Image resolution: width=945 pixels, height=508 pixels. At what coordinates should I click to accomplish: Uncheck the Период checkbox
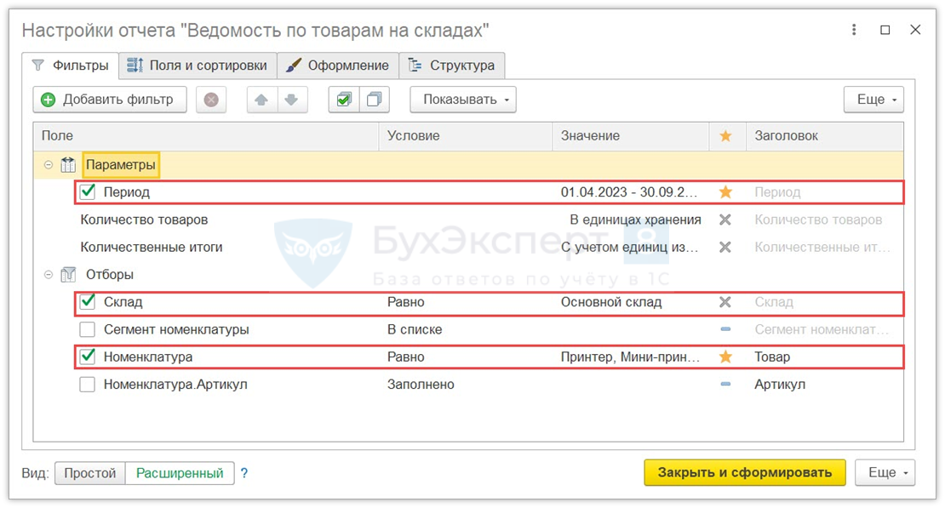coord(88,191)
